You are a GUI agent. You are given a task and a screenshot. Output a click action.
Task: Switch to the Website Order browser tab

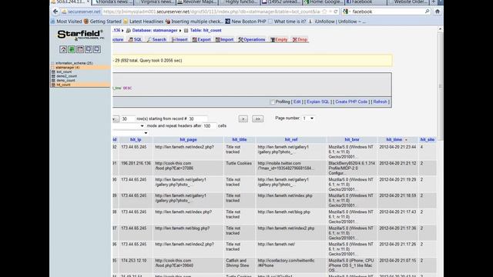click(408, 2)
